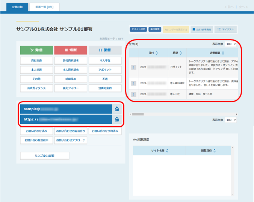This screenshot has height=202, width=254.
Task: Open the マイリスト list button
Action: point(225,29)
